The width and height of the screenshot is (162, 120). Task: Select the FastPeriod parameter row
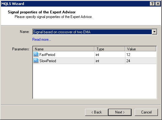coord(95,55)
